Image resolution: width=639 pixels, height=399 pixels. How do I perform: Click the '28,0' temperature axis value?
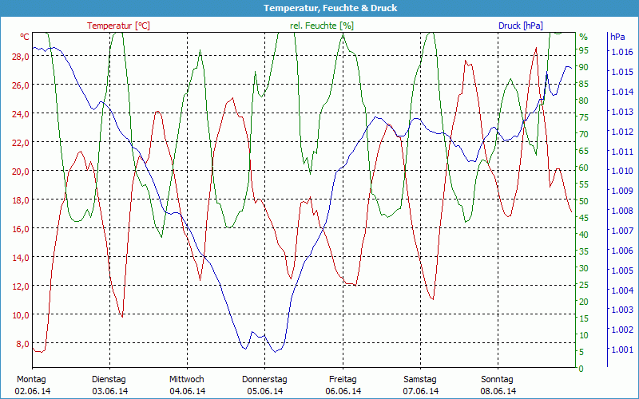point(21,57)
